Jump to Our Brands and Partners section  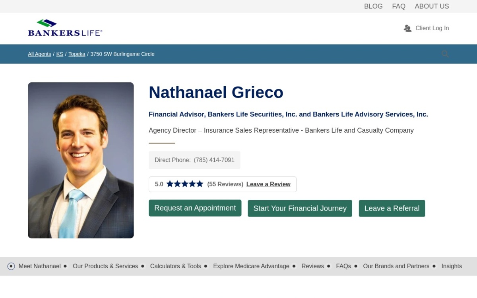tap(396, 266)
